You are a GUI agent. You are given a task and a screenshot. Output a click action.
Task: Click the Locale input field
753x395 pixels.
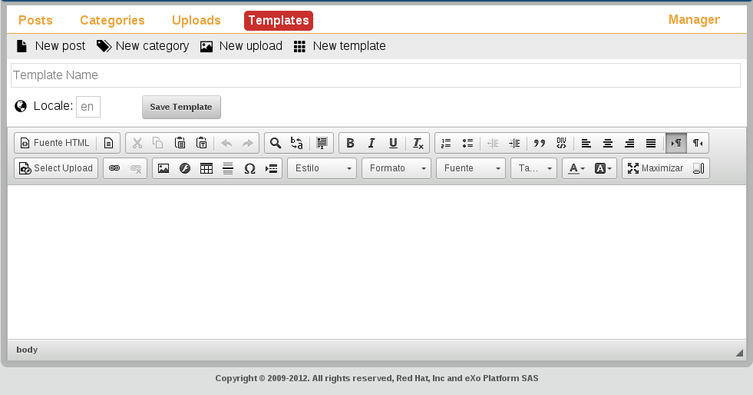tap(88, 107)
